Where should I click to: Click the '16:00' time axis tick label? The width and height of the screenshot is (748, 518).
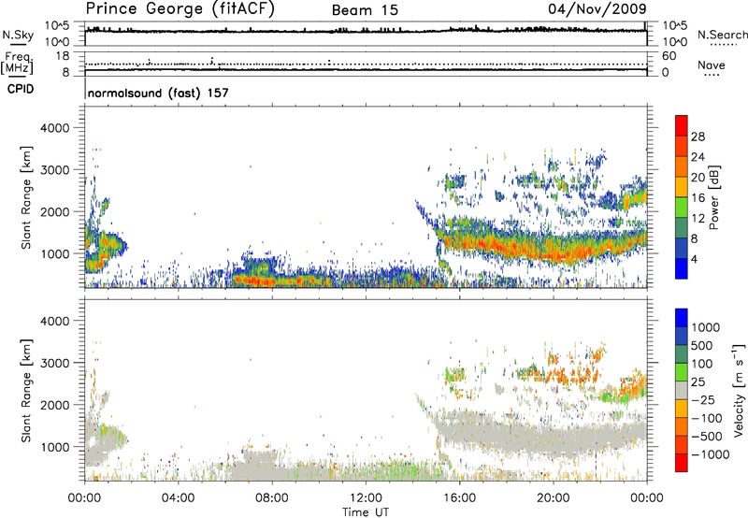(x=459, y=498)
